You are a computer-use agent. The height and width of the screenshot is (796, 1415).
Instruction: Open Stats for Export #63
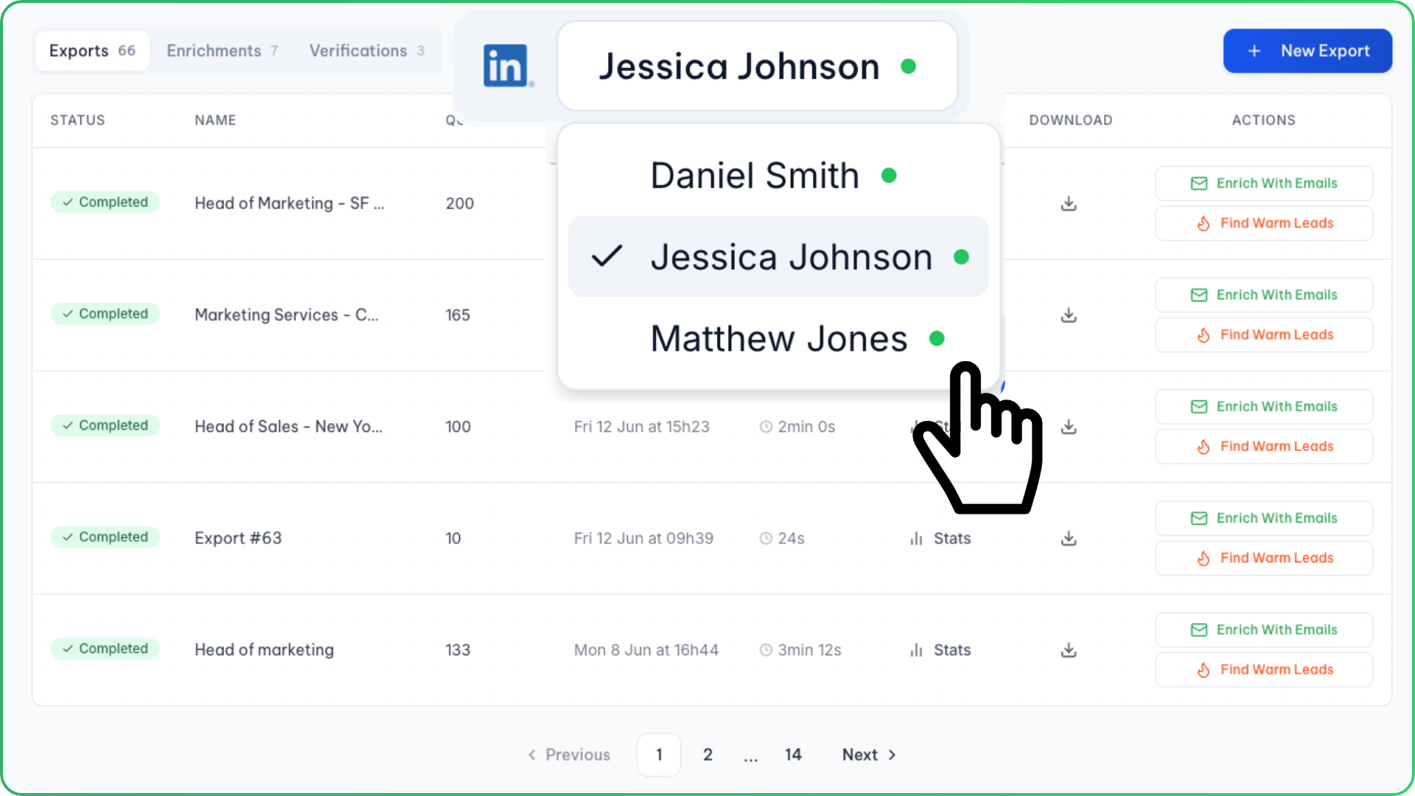point(940,539)
